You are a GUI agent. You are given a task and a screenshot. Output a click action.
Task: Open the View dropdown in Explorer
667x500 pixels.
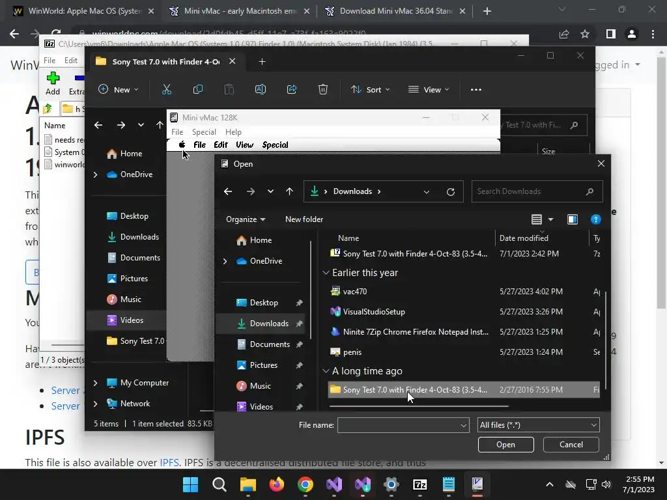(429, 90)
